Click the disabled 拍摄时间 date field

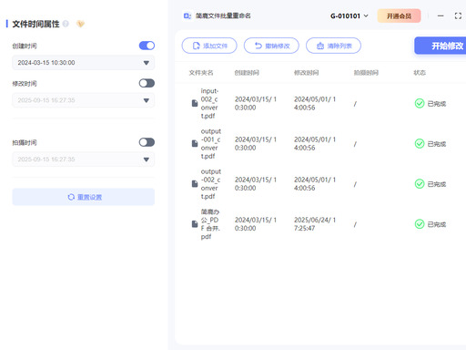pos(84,160)
